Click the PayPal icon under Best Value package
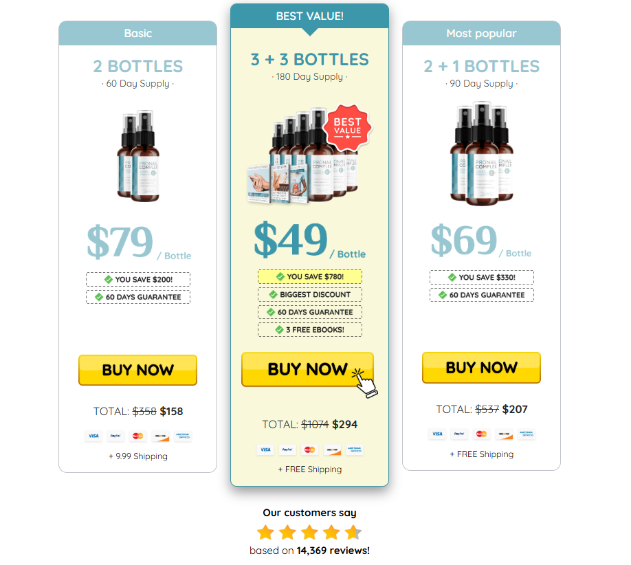The image size is (631, 565). 287,450
